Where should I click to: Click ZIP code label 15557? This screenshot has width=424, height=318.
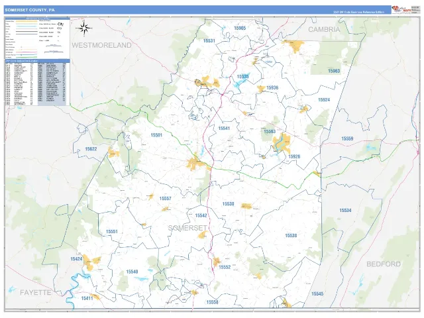(x=165, y=199)
